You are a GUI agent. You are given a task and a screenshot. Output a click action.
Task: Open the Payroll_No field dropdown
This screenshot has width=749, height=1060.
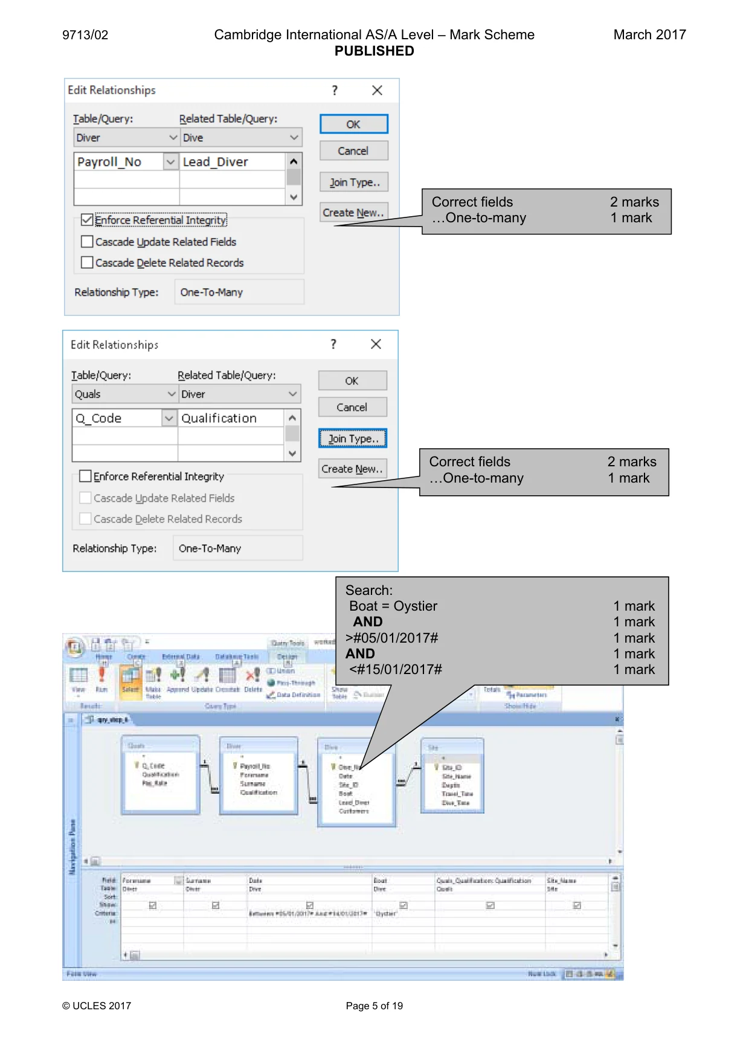coord(171,162)
